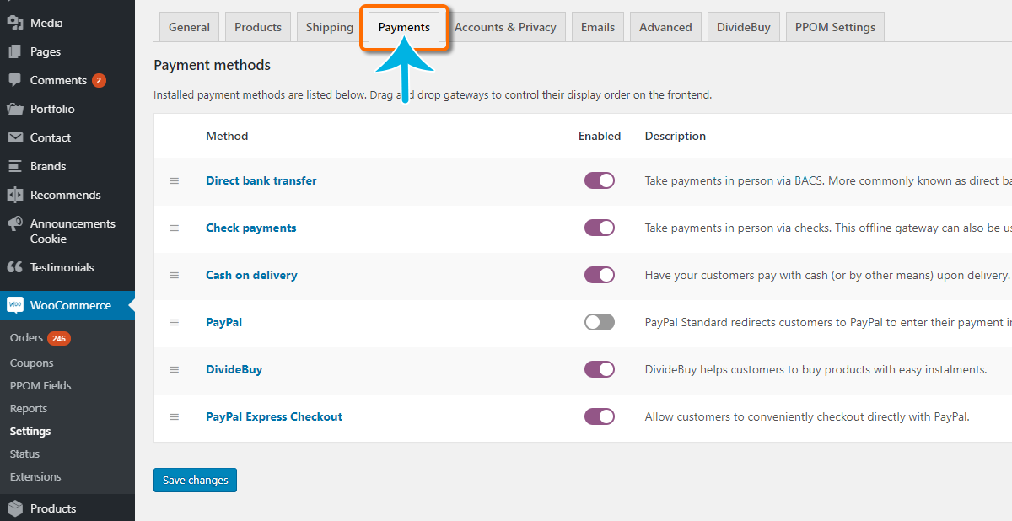Toggle Cash on delivery off
Image resolution: width=1012 pixels, height=521 pixels.
(600, 275)
